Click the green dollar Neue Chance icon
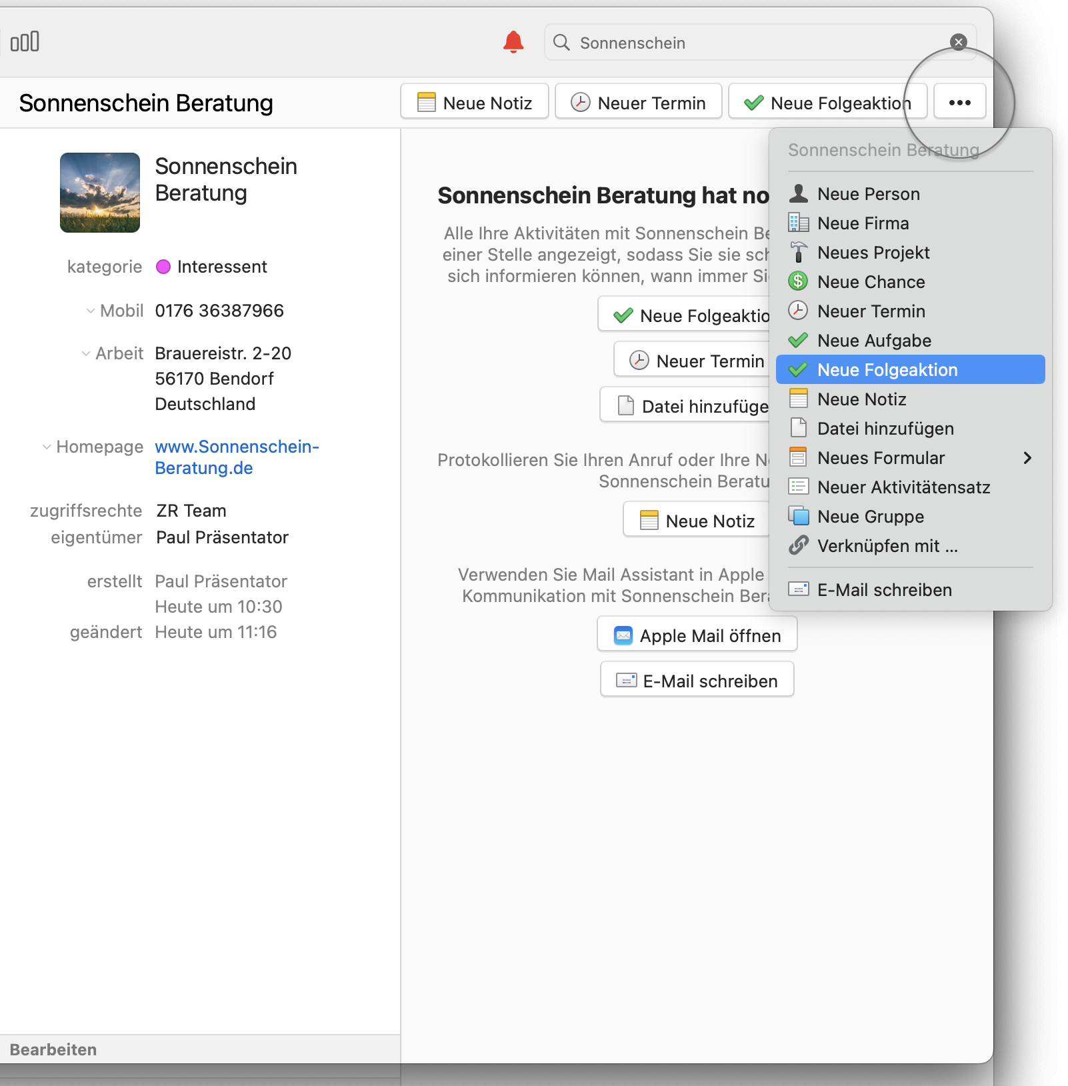 pyautogui.click(x=798, y=282)
